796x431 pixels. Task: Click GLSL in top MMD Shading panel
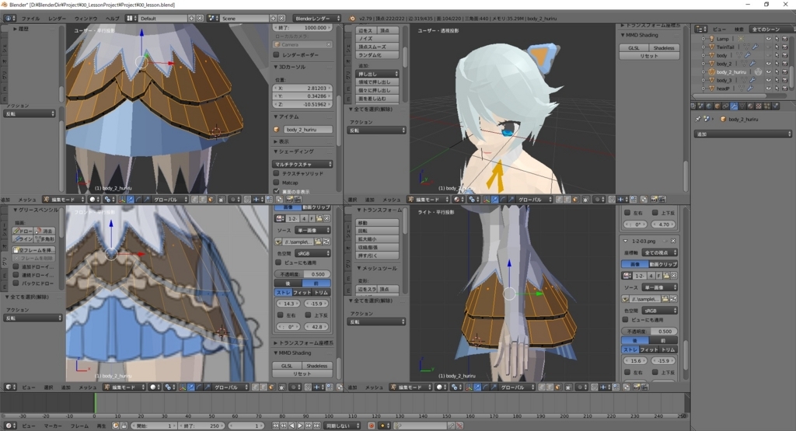[x=634, y=47]
